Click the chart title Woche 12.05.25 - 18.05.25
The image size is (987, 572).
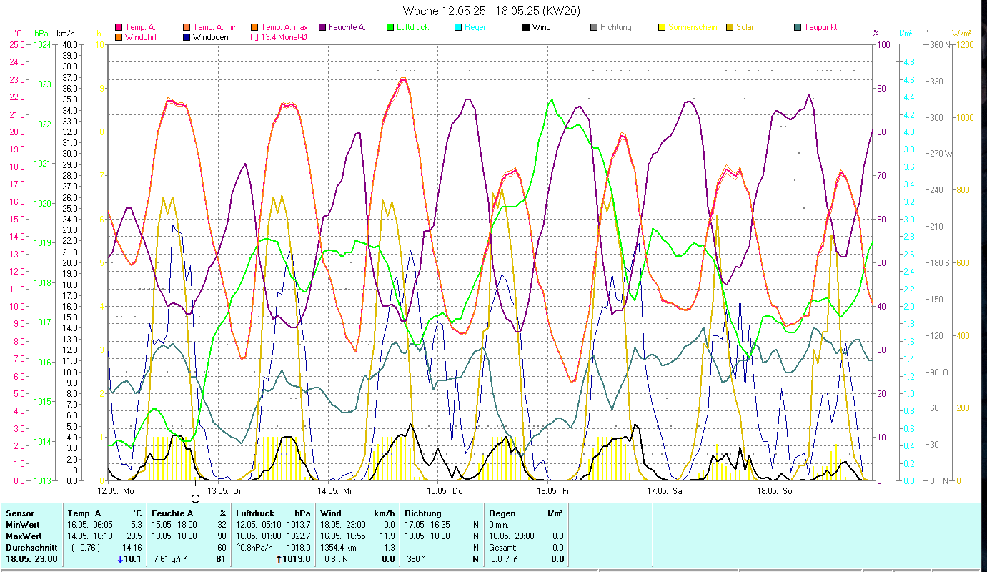[482, 11]
